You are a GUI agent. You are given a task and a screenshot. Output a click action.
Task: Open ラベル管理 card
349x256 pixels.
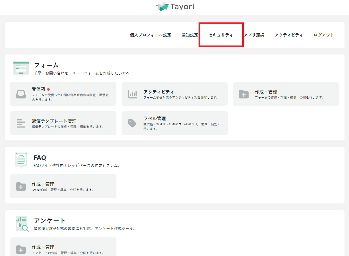174,123
